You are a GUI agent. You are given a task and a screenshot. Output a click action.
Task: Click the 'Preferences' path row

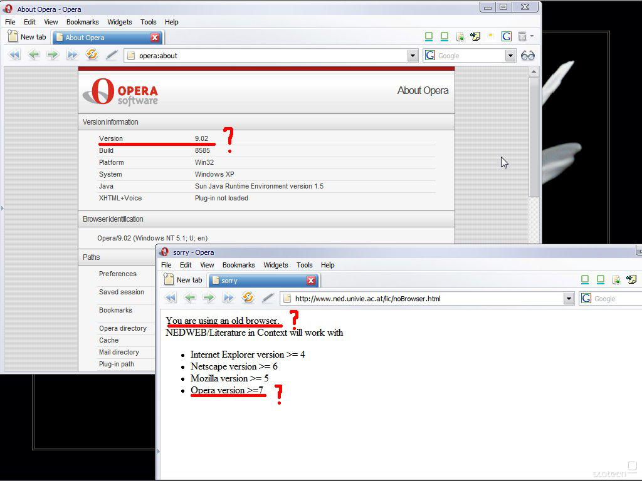click(x=117, y=274)
